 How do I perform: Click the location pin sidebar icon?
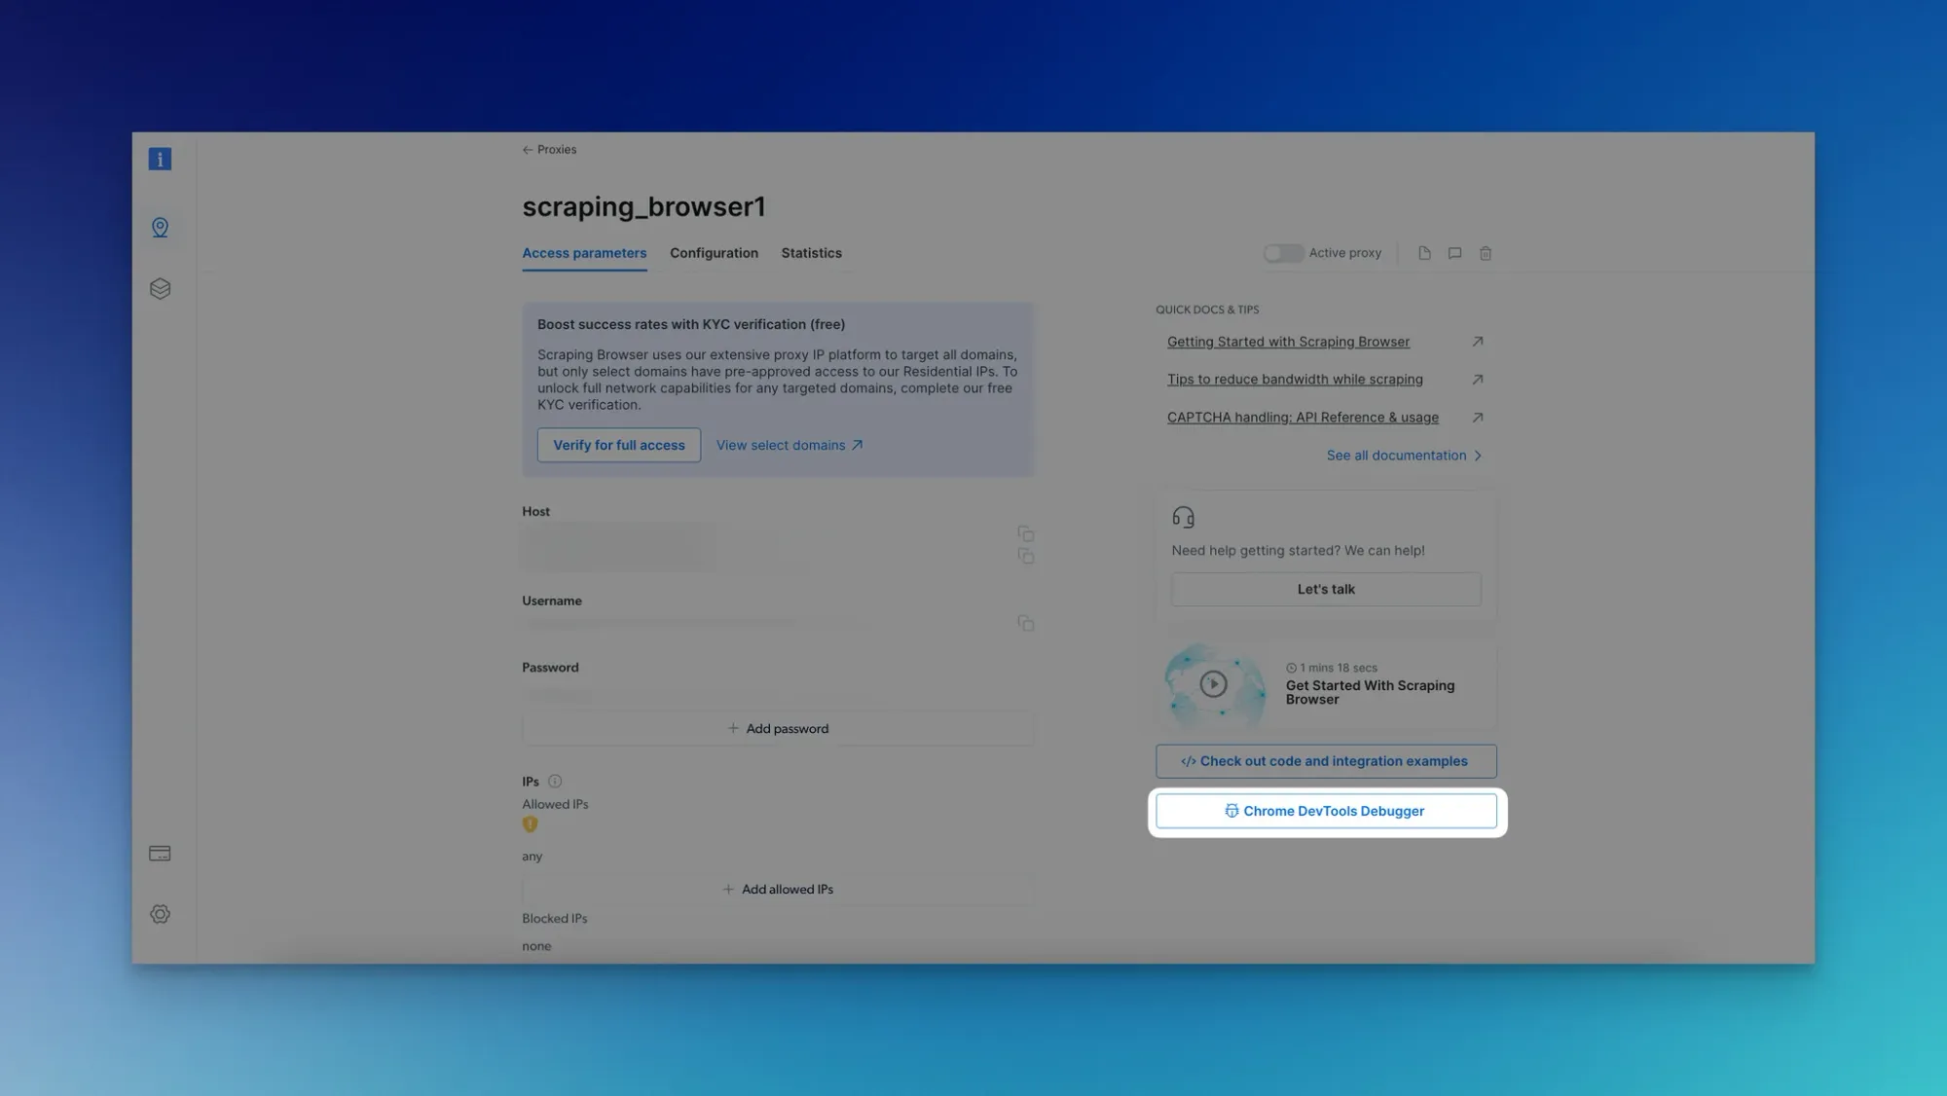click(159, 227)
